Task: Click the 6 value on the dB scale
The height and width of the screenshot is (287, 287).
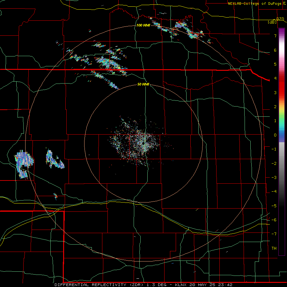Action: 275,50
